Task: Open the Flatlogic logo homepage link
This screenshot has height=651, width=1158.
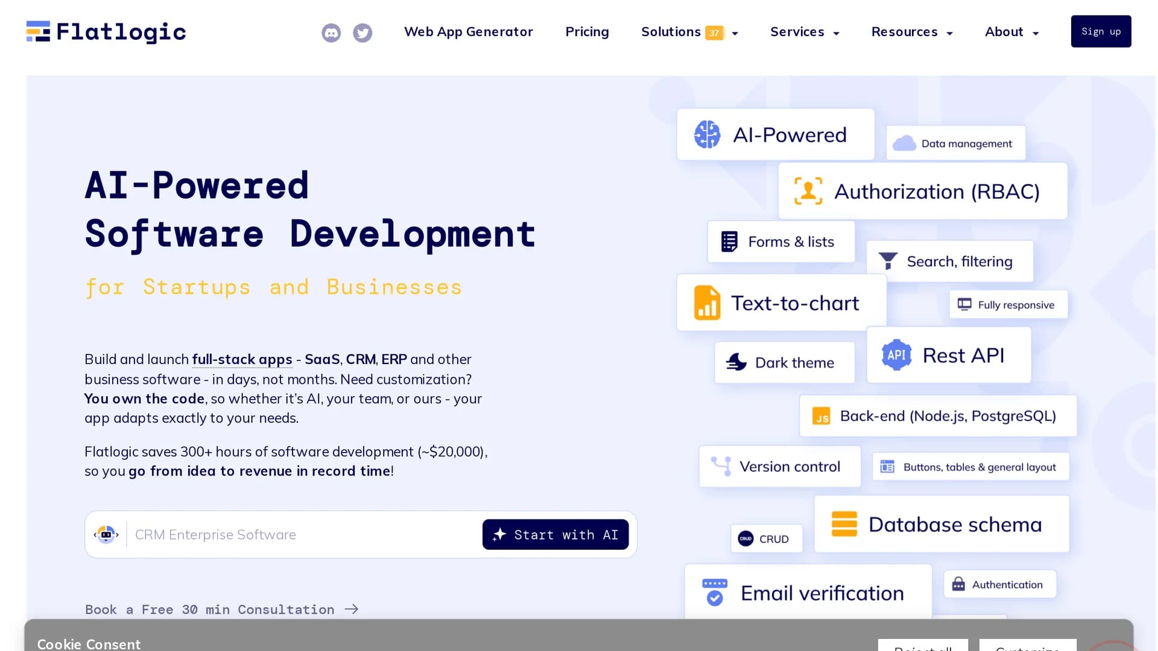Action: coord(106,31)
